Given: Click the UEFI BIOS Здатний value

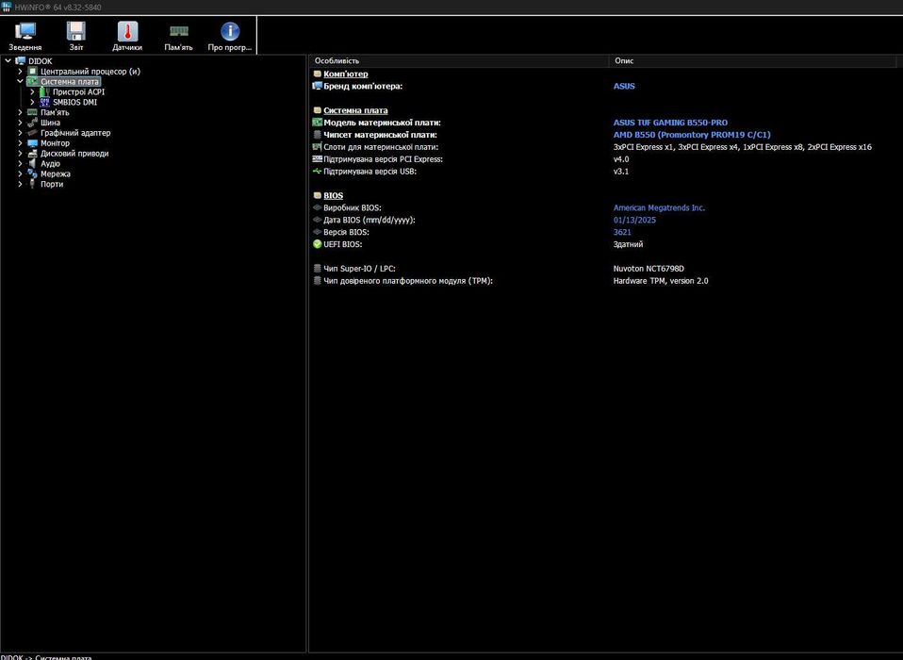Looking at the screenshot, I should point(628,244).
